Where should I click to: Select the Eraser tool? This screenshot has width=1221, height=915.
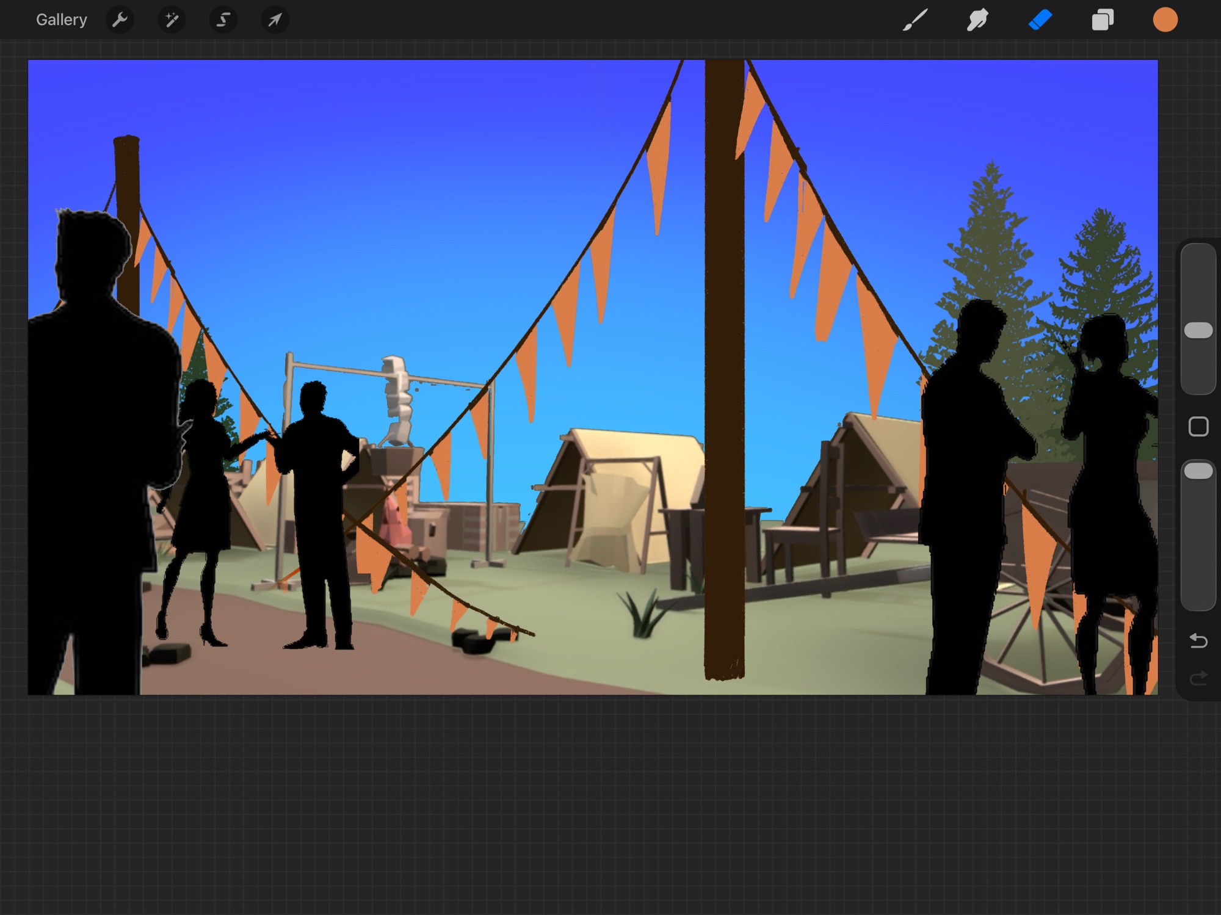1040,20
